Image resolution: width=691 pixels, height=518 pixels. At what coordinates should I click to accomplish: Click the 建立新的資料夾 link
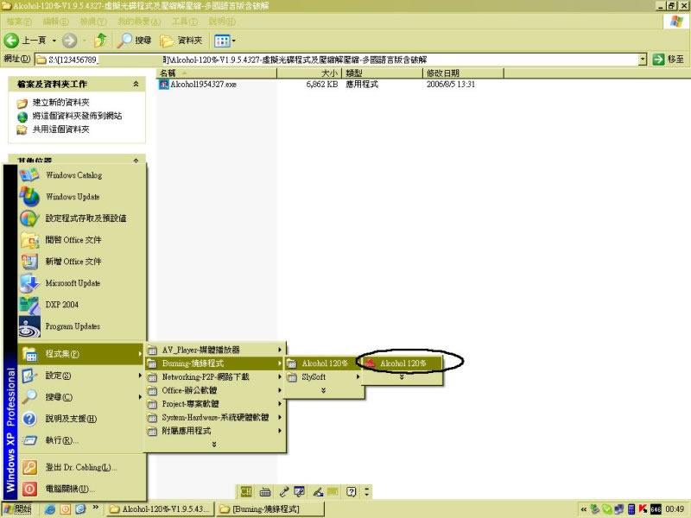coord(60,103)
